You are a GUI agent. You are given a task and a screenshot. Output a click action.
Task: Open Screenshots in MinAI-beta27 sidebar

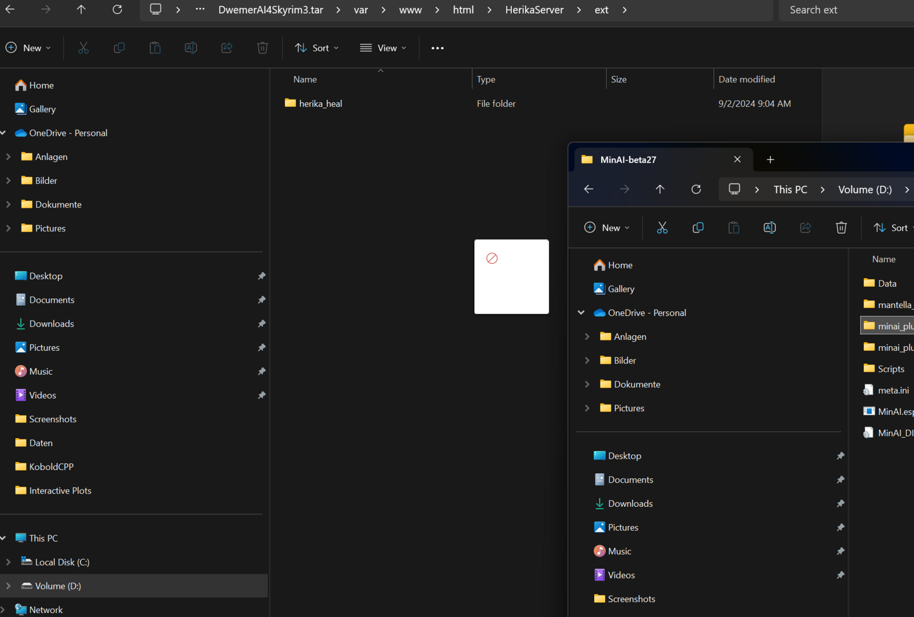(625, 599)
